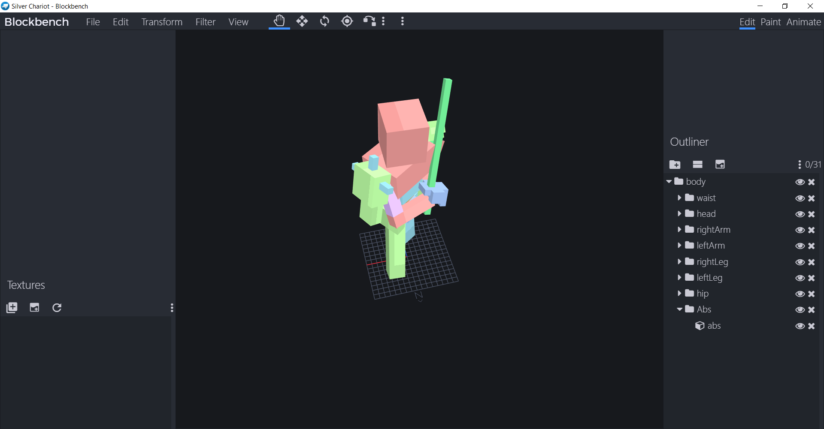The width and height of the screenshot is (824, 429).
Task: Activate the Pivot tool
Action: point(347,21)
